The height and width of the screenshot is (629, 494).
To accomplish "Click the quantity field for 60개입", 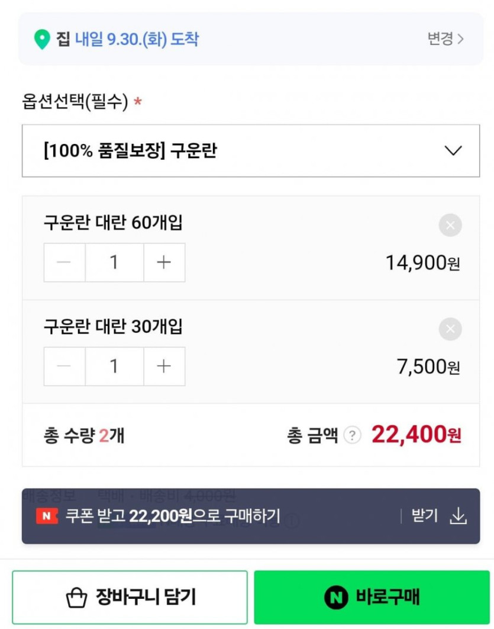I will click(114, 262).
